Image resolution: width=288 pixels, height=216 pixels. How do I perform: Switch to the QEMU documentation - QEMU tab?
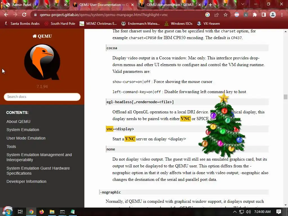pyautogui.click(x=170, y=5)
